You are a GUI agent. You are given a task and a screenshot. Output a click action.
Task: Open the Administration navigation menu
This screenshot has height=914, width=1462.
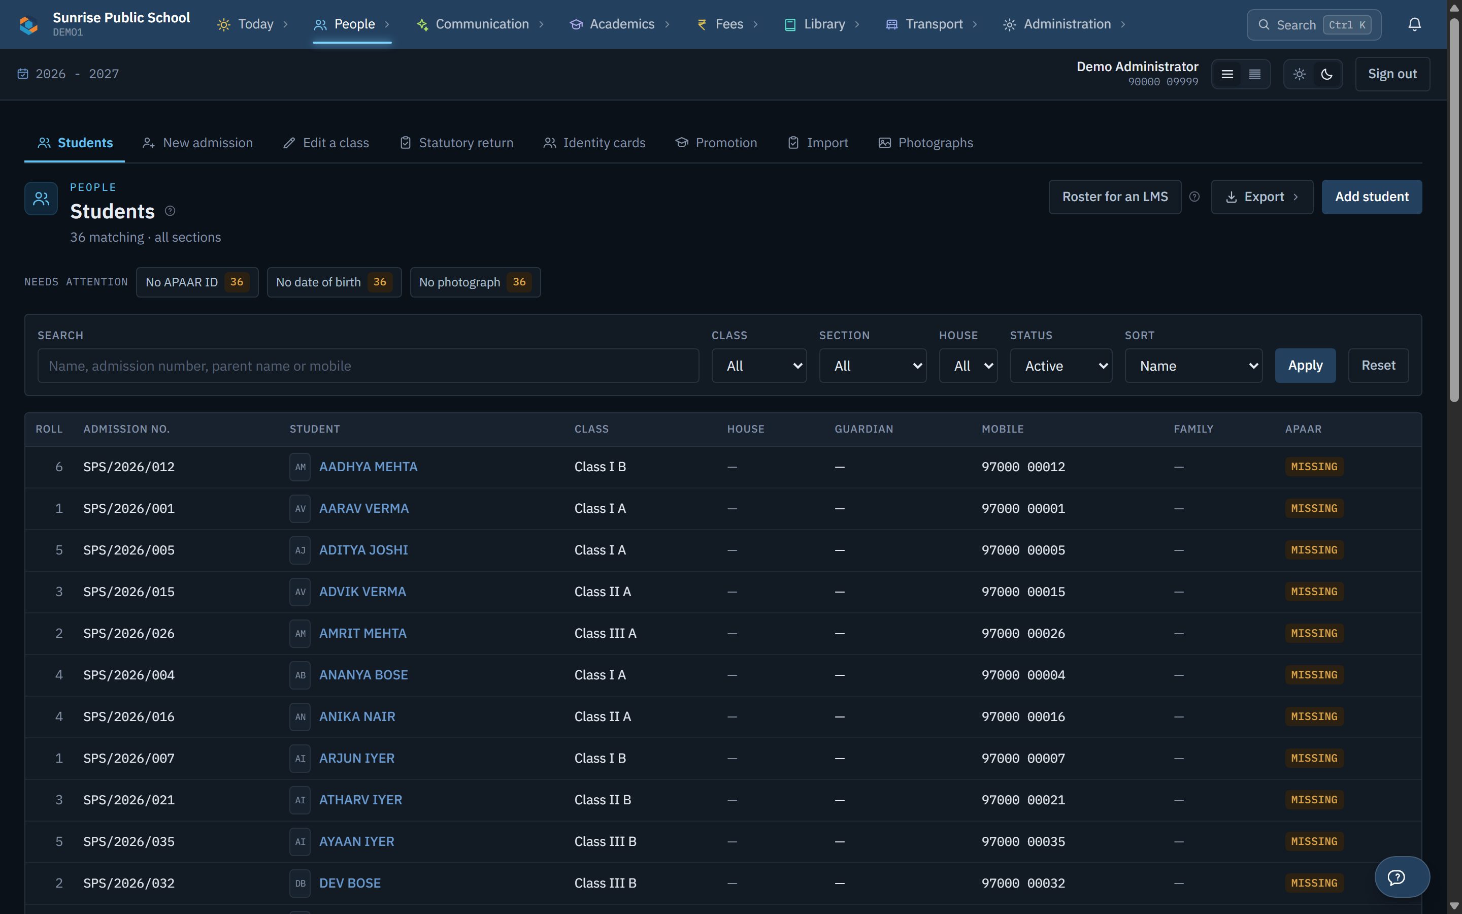(1065, 24)
